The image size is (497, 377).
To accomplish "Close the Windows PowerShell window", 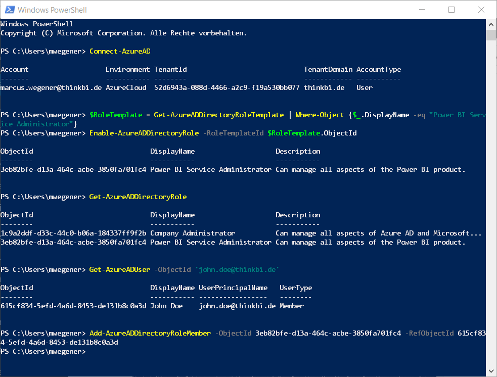I will coord(481,10).
